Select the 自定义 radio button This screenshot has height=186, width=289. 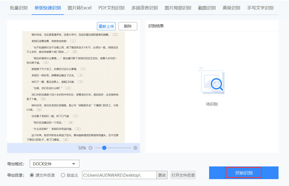point(63,175)
